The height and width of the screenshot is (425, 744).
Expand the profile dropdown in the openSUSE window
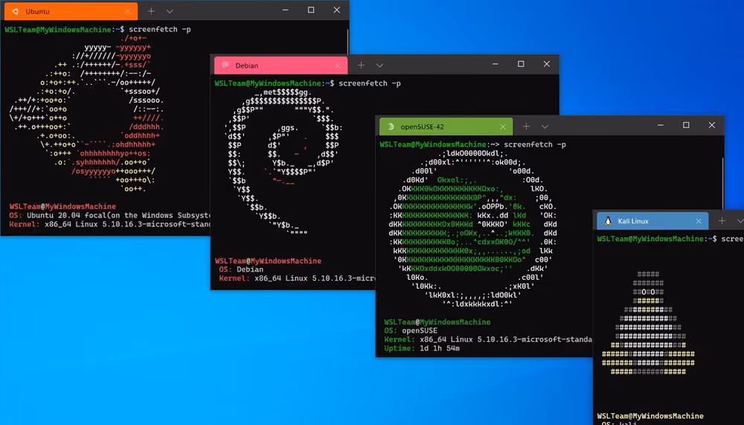pos(545,127)
